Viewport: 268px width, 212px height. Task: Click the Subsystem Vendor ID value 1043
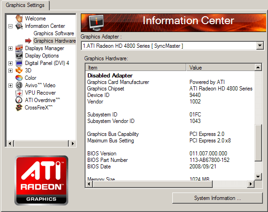click(x=195, y=121)
